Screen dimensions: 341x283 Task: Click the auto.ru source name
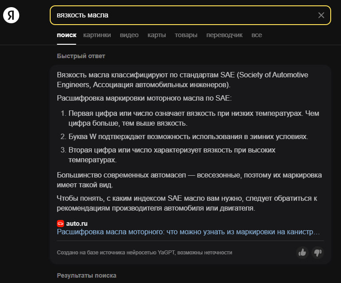click(77, 223)
